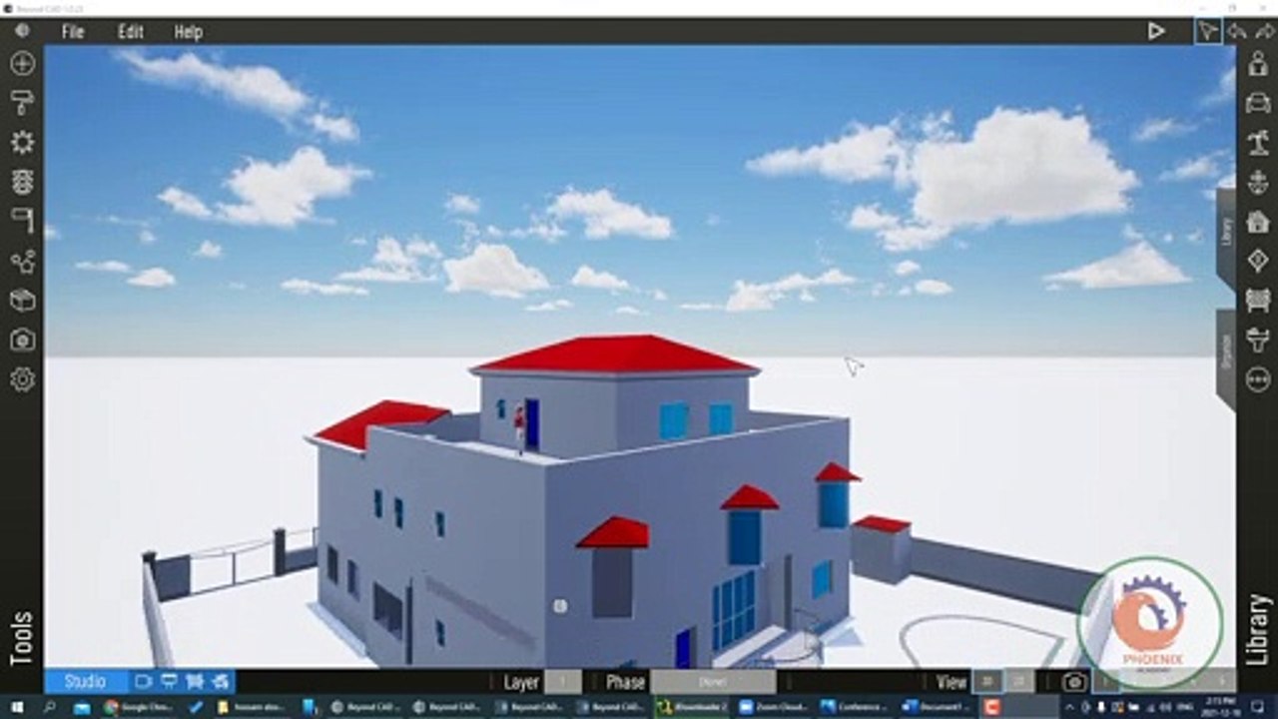The width and height of the screenshot is (1278, 719).
Task: Open the sun lighting settings tool
Action: tap(22, 142)
